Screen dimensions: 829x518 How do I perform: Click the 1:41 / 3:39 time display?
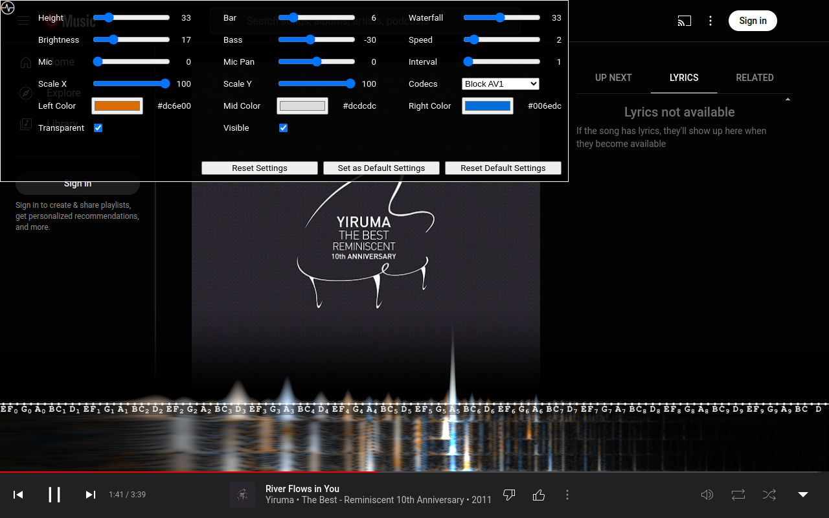point(127,495)
